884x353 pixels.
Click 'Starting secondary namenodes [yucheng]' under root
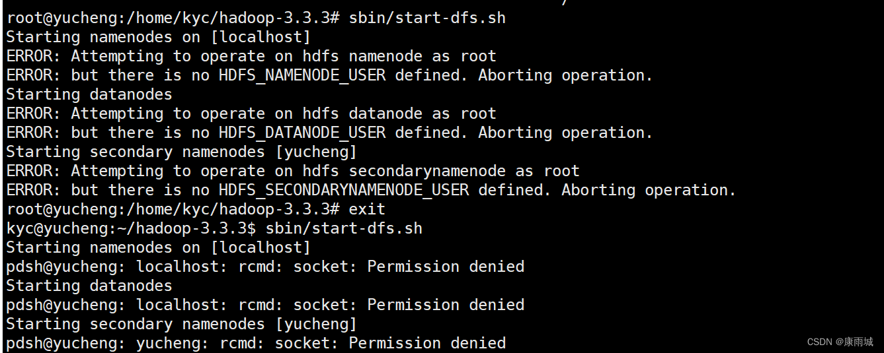click(x=181, y=152)
